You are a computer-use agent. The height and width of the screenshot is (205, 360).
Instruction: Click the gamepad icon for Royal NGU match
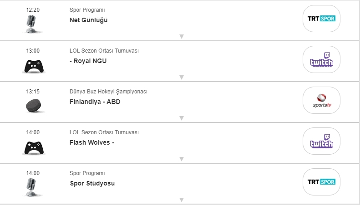34,66
